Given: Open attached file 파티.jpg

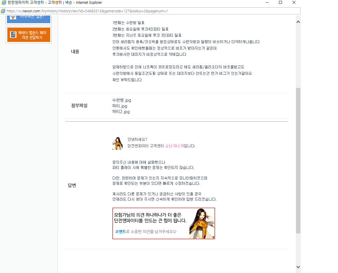Looking at the screenshot, I should point(120,106).
